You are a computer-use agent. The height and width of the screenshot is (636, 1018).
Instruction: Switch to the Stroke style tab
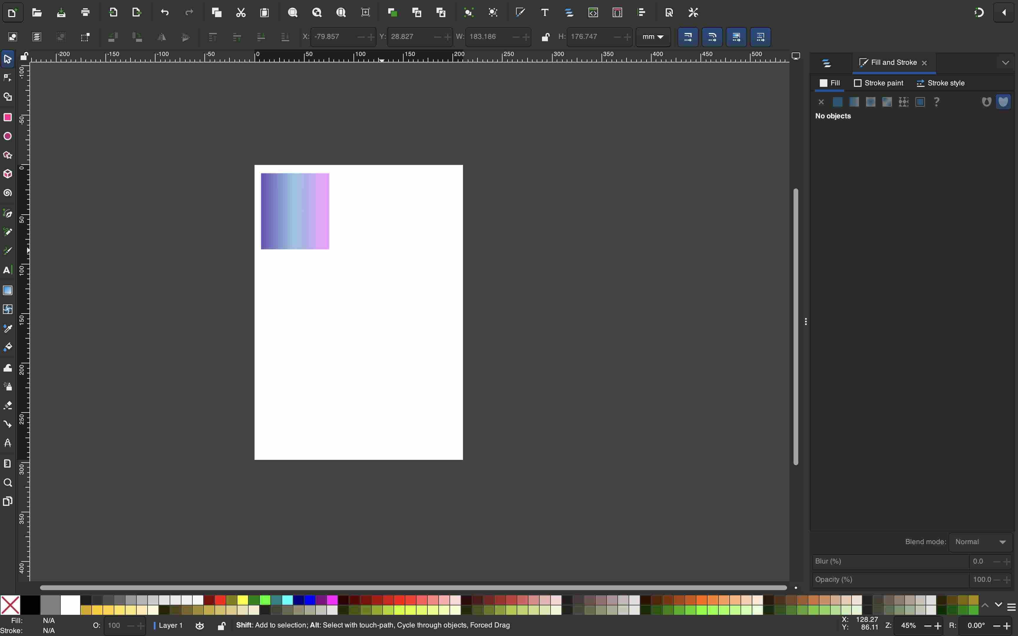click(x=941, y=83)
